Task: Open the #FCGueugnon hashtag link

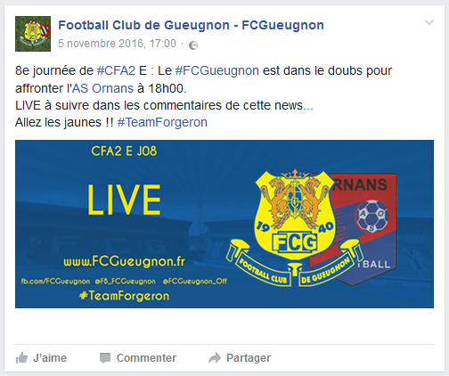Action: coord(217,70)
